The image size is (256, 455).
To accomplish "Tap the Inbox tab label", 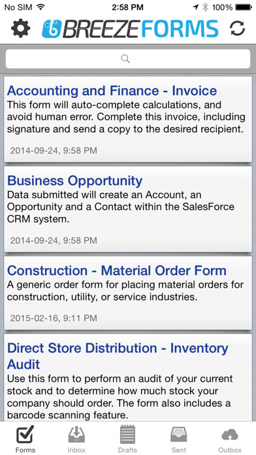I will pyautogui.click(x=76, y=450).
